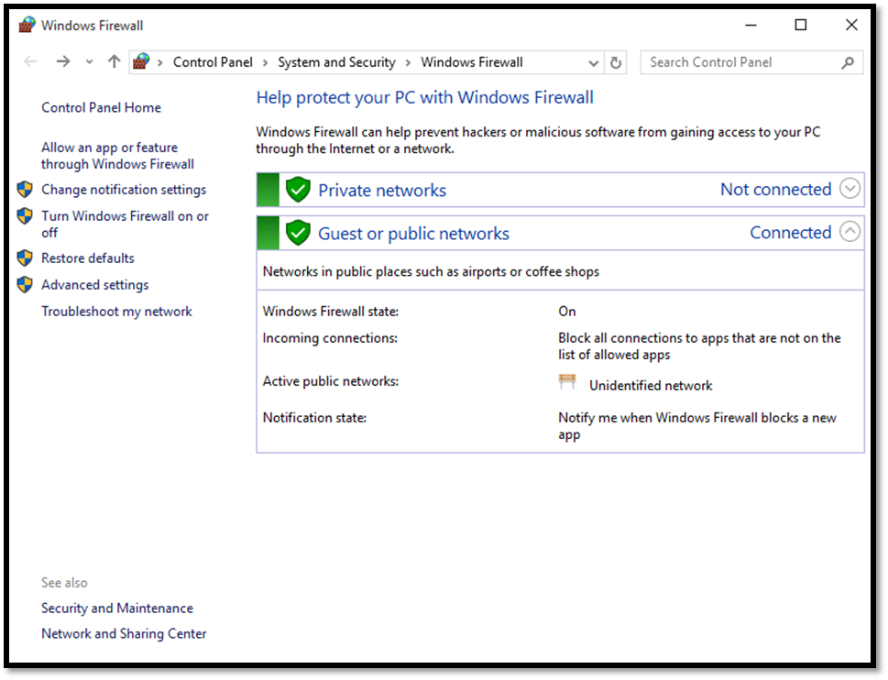Click Notification state label

coord(314,418)
